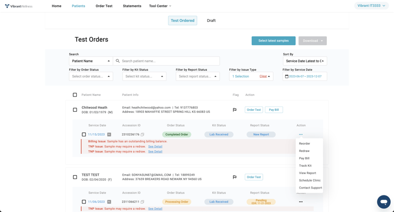Click the New Report status badge

(261, 134)
